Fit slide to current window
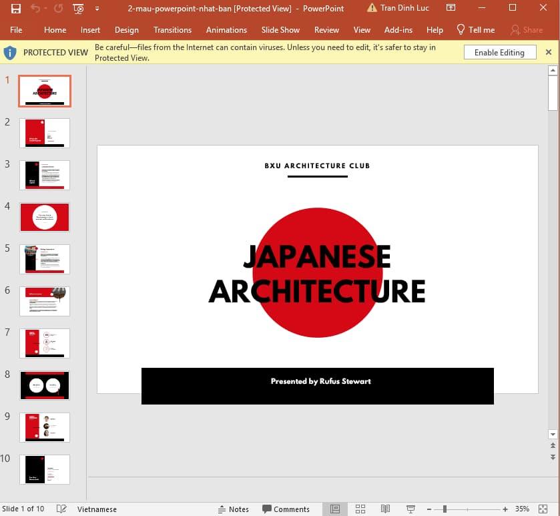The image size is (560, 516). (x=542, y=509)
